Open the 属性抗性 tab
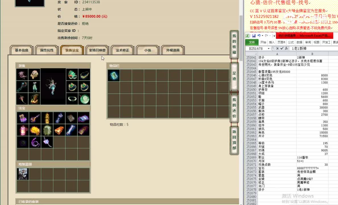This screenshot has height=205, width=338. coord(47,50)
